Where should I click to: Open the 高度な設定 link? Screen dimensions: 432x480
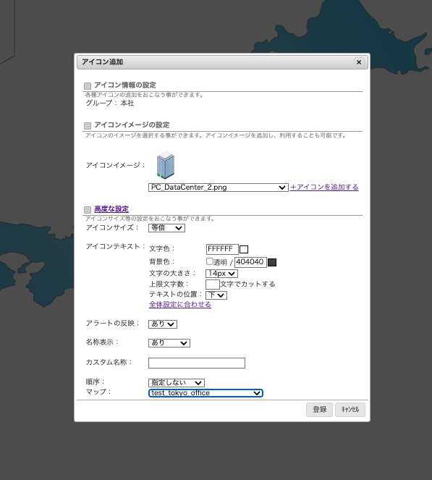pos(111,209)
